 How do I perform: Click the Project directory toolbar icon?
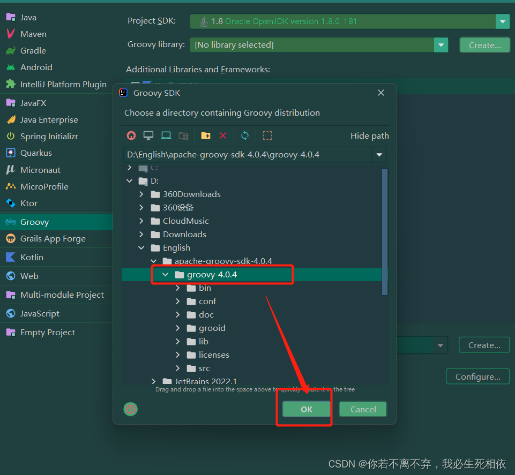pos(166,135)
